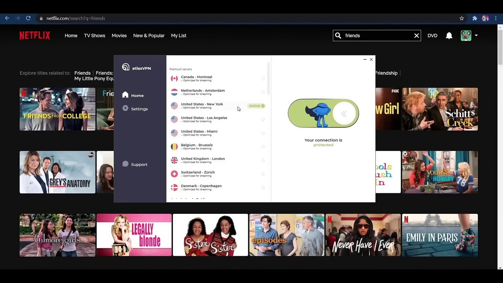Click the Netflix logo

[x=35, y=35]
